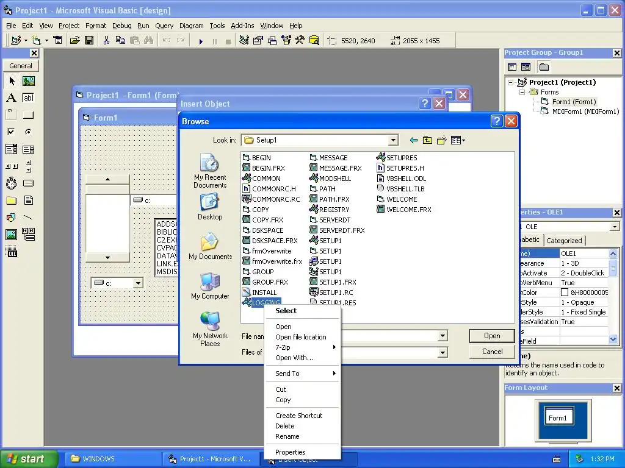
Task: Click Up One Level icon in Browse dialog
Action: click(427, 140)
